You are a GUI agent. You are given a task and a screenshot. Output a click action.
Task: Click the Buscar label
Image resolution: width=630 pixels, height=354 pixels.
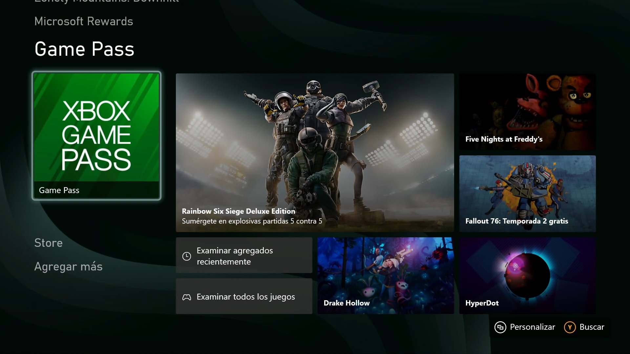point(592,327)
